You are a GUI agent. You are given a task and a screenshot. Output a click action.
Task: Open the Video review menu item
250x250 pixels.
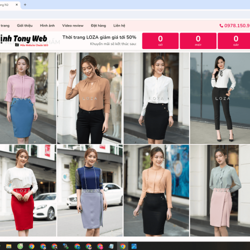click(73, 25)
